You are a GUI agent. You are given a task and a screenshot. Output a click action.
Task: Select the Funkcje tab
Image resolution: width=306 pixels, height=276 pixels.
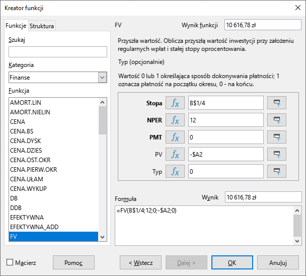coord(16,26)
